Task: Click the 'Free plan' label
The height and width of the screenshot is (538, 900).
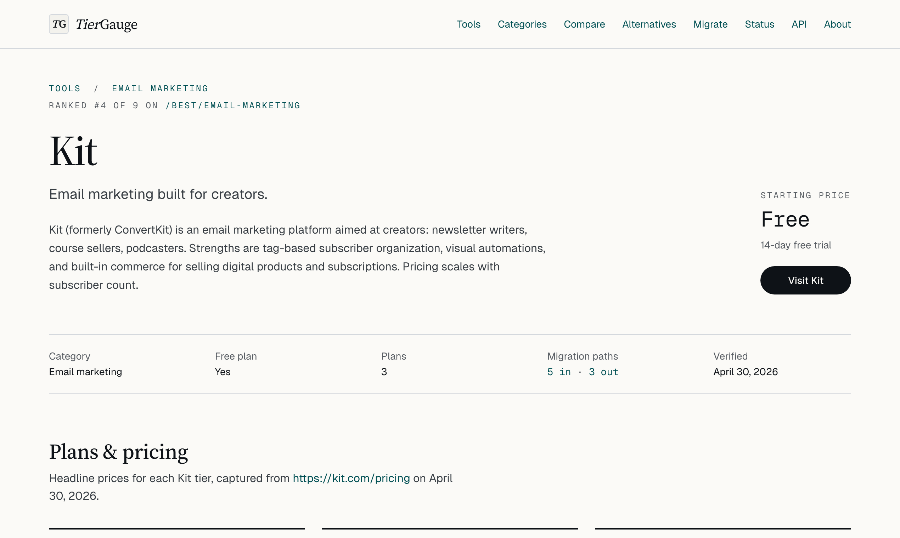Action: click(236, 356)
